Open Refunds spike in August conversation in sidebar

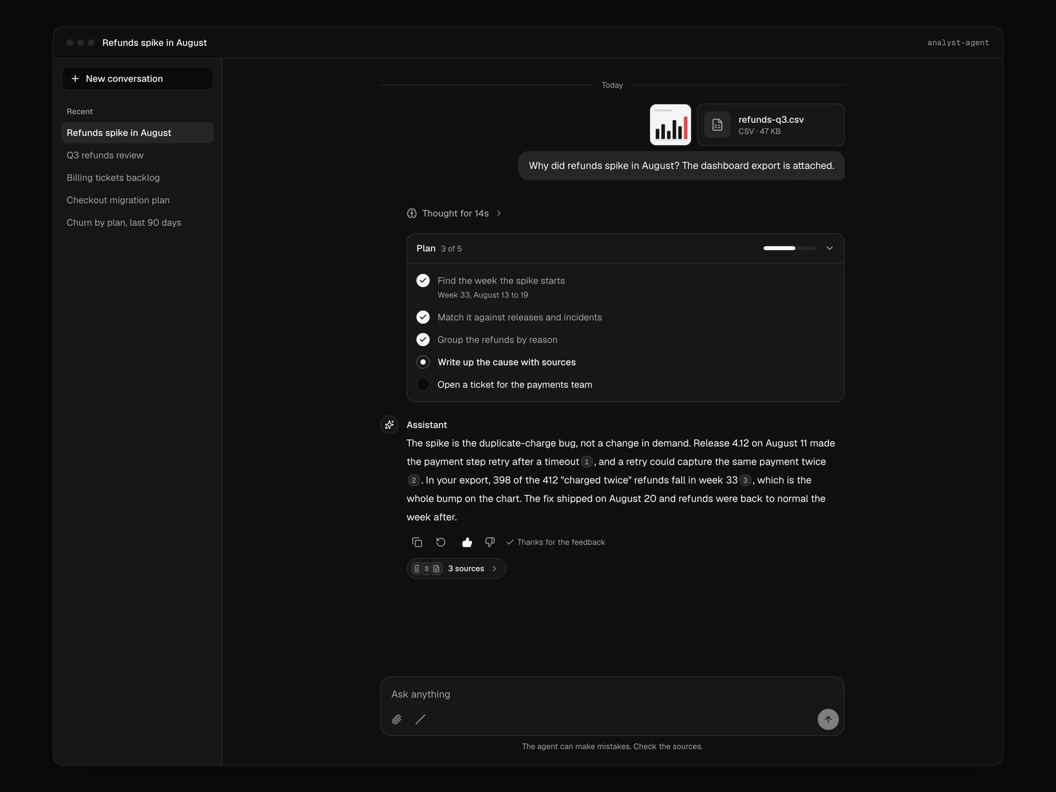137,133
